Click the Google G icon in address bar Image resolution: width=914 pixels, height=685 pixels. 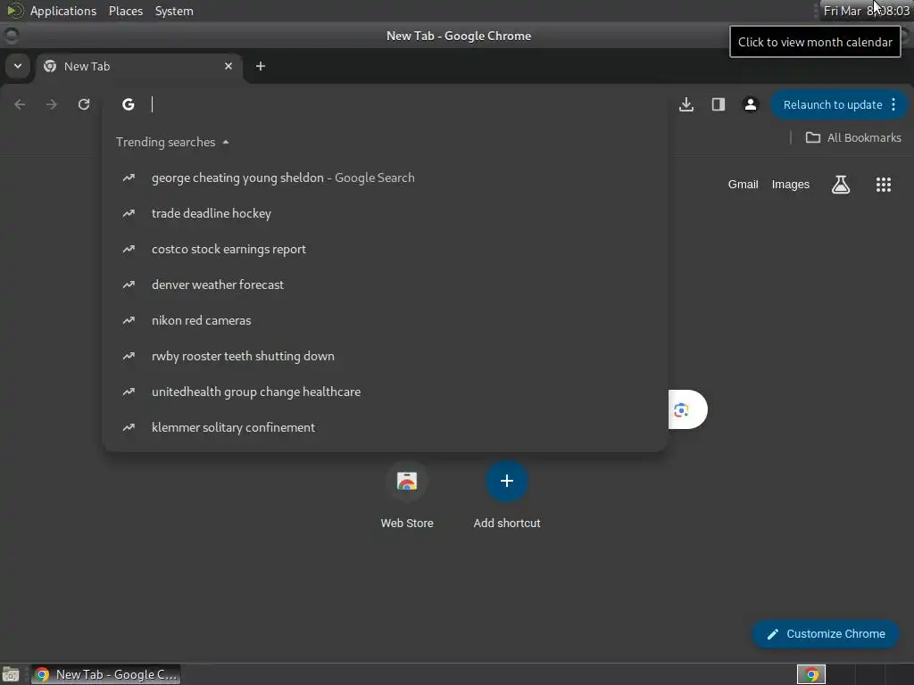pyautogui.click(x=129, y=104)
